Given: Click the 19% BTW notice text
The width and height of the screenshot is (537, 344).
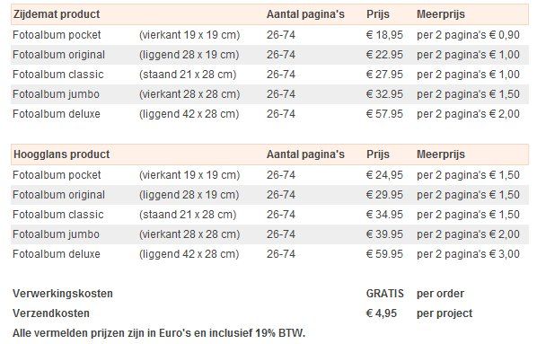Looking at the screenshot, I should pyautogui.click(x=159, y=333).
